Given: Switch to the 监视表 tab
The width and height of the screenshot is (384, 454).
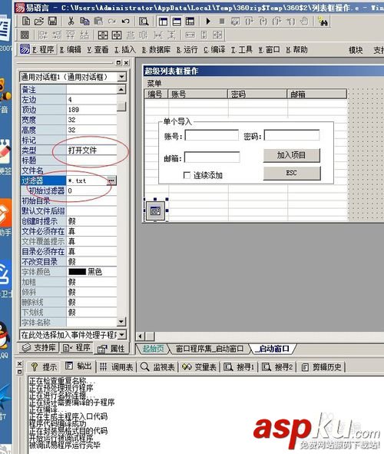Looking at the screenshot, I should click(x=158, y=367).
